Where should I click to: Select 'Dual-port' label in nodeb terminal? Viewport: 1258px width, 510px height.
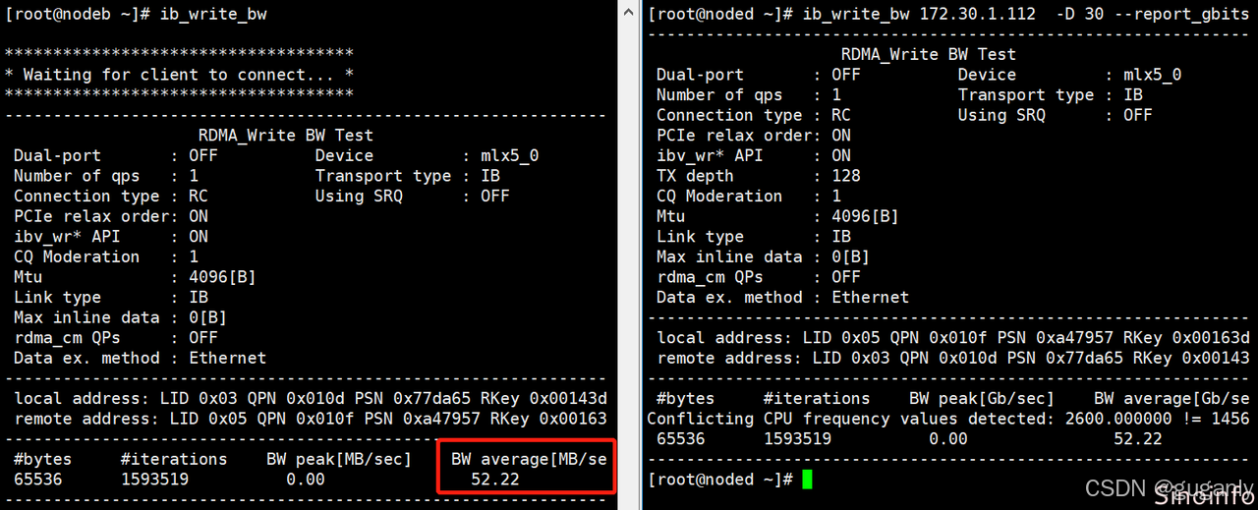(57, 155)
